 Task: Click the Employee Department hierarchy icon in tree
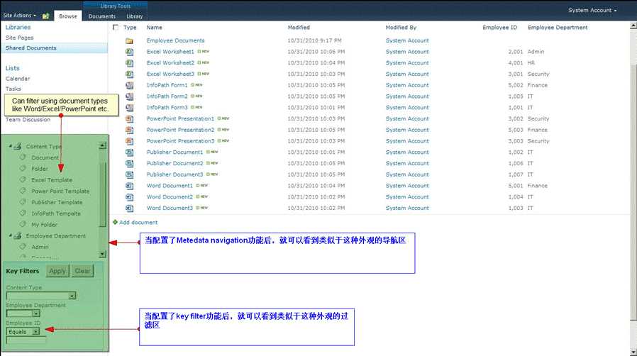click(18, 235)
